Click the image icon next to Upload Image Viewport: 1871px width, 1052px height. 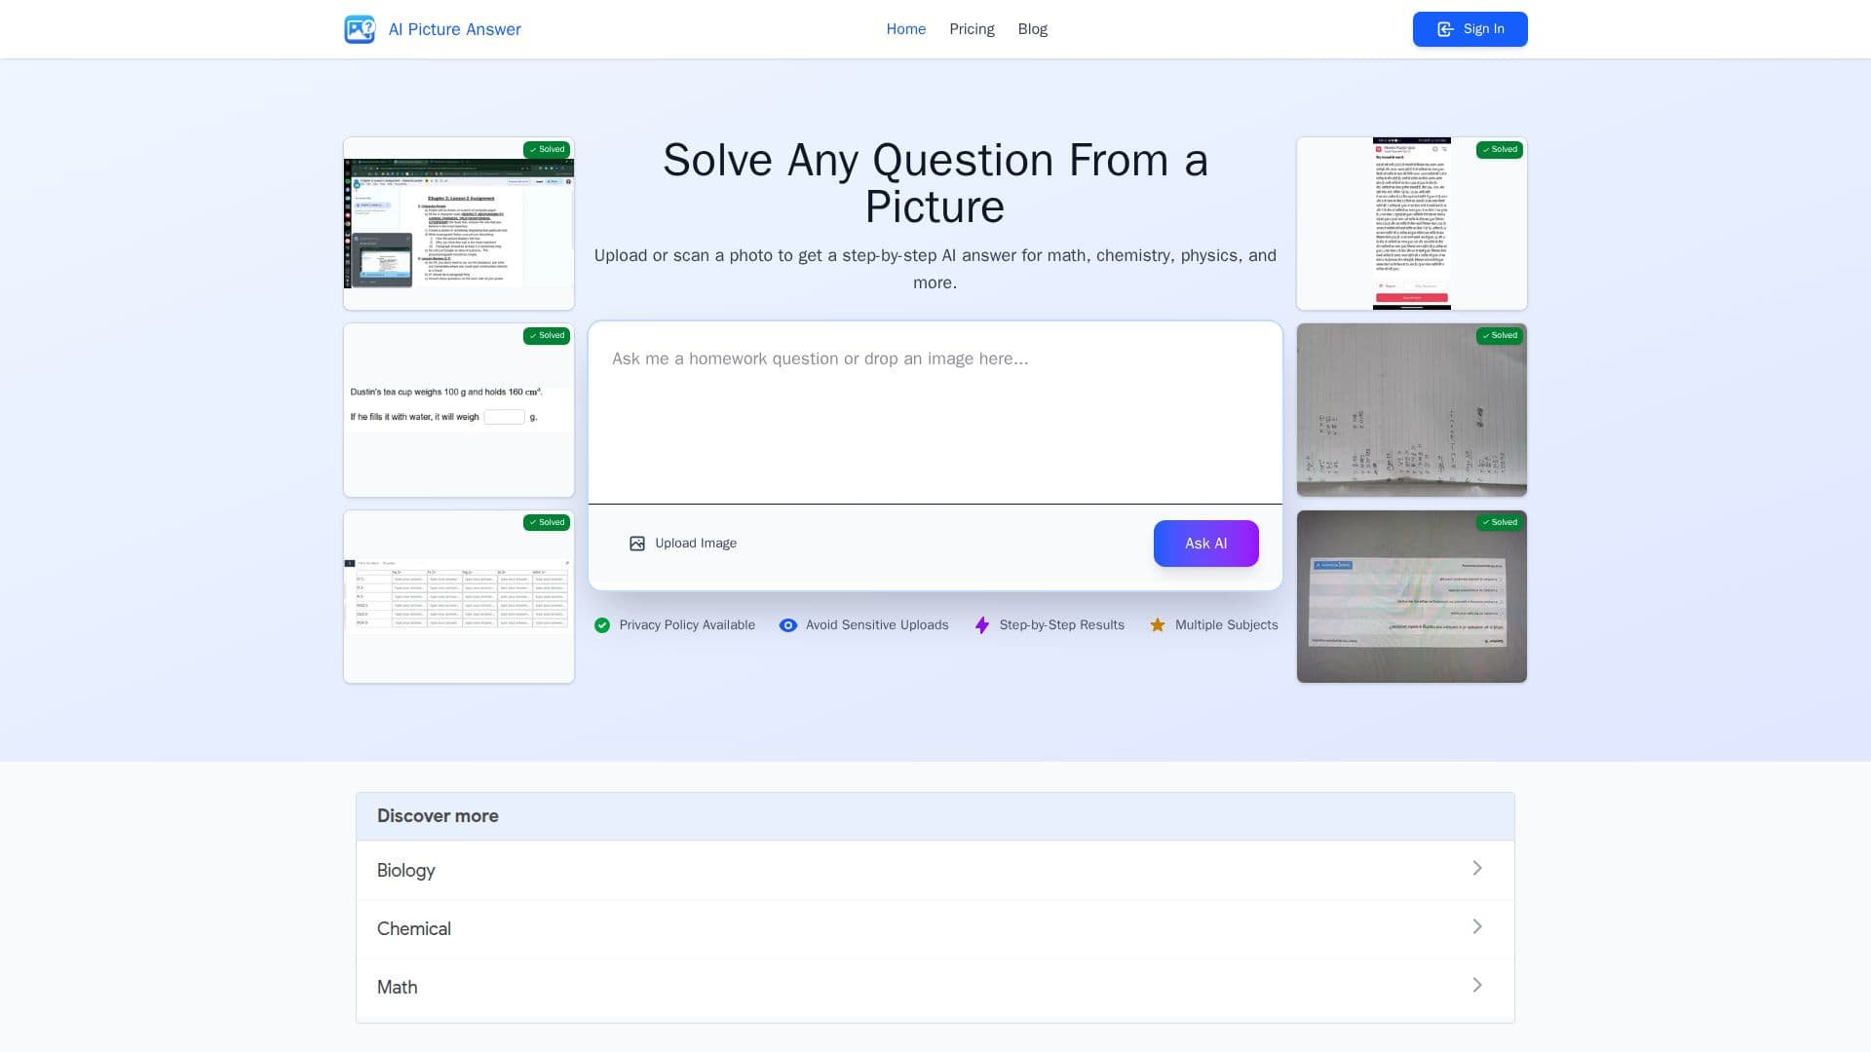point(637,544)
